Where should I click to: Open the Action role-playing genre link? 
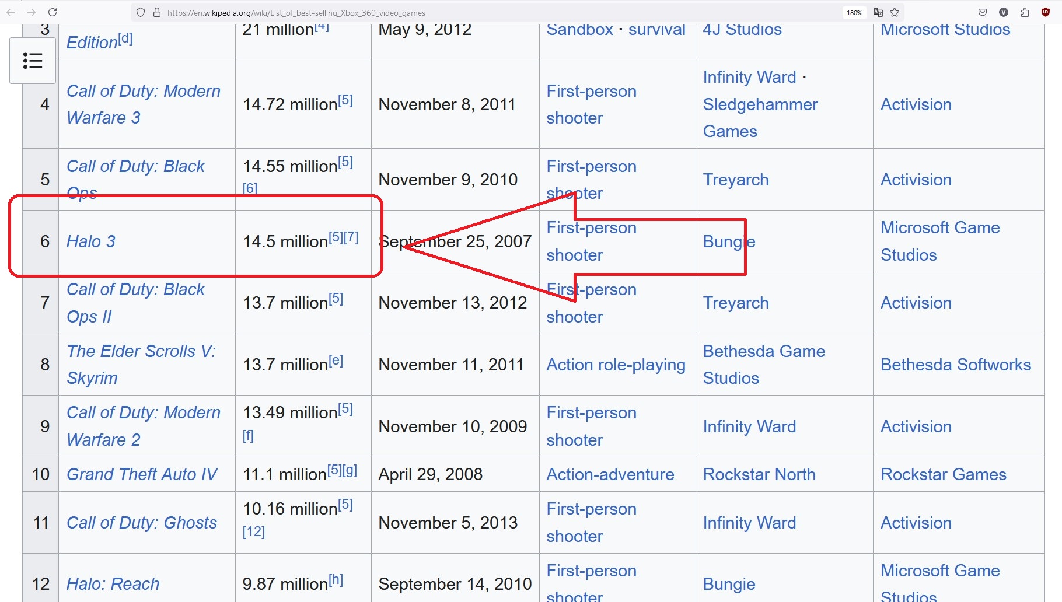[616, 365]
